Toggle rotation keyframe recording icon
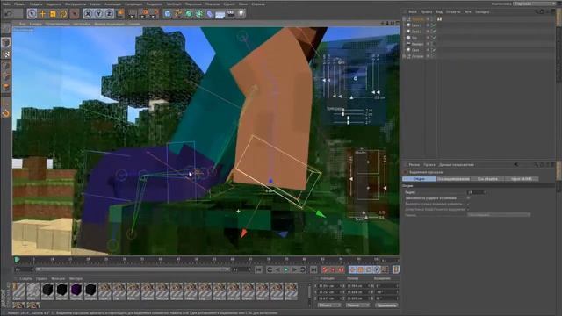The height and width of the screenshot is (316, 562). [369, 269]
